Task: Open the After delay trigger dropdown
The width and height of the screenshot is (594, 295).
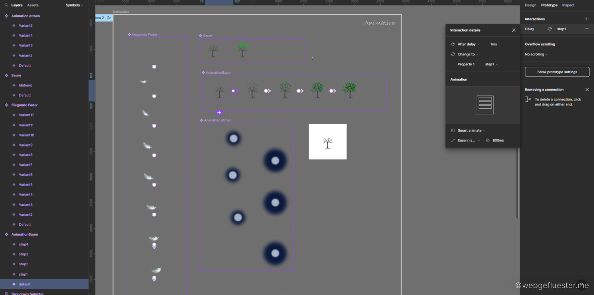Action: 468,44
